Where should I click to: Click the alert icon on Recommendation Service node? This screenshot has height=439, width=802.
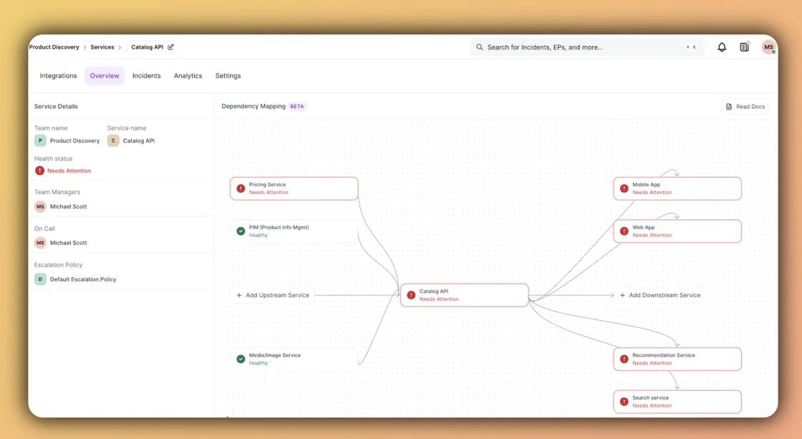[x=624, y=359]
